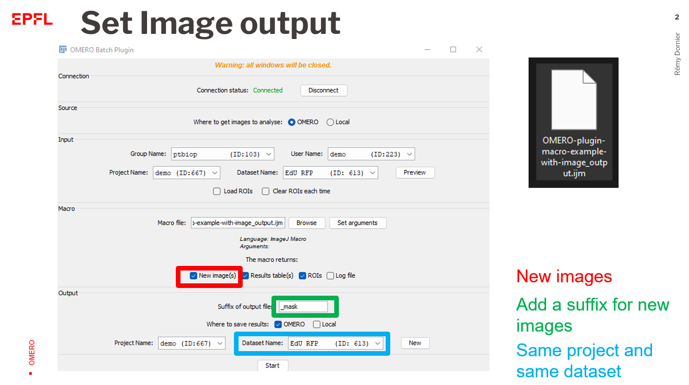Enable the Log file checkbox
The width and height of the screenshot is (689, 385).
tap(330, 276)
